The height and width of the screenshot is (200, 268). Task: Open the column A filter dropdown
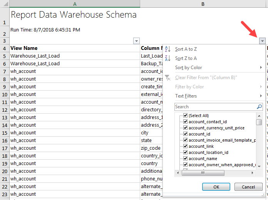coord(136,41)
